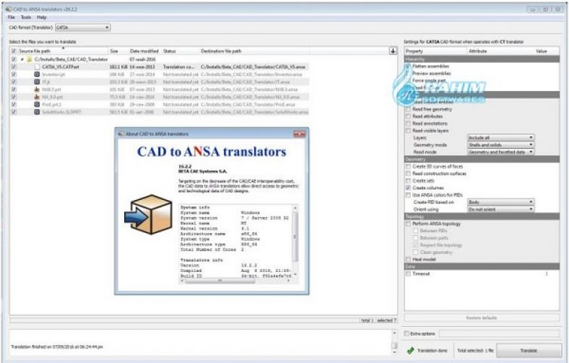
Task: Toggle the checkbox for the SolidWorks.SLDPRT row
Action: [14, 112]
